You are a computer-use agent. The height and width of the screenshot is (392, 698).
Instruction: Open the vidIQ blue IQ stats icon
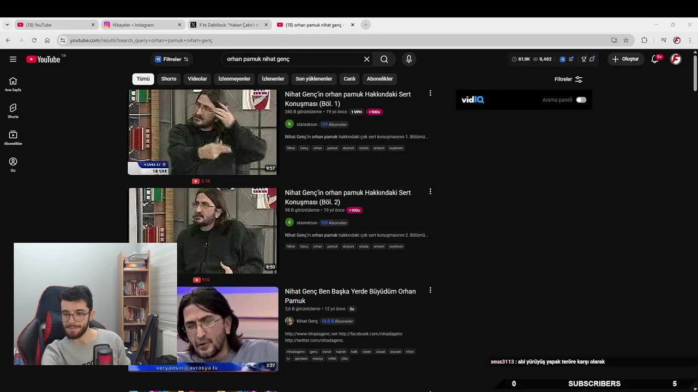[x=562, y=59]
